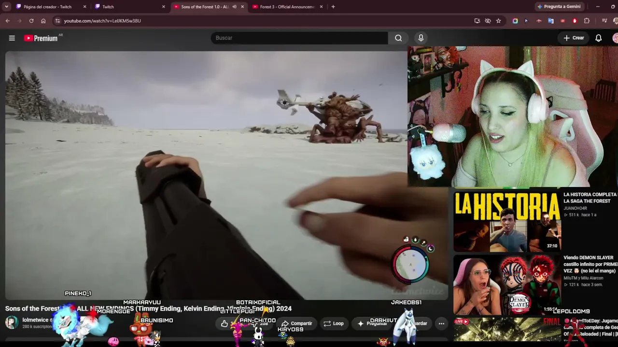618x347 pixels.
Task: Open YouTube notifications bell
Action: [x=599, y=38]
